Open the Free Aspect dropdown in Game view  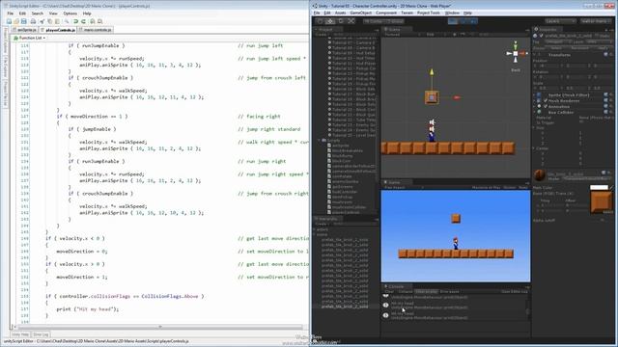coord(403,188)
